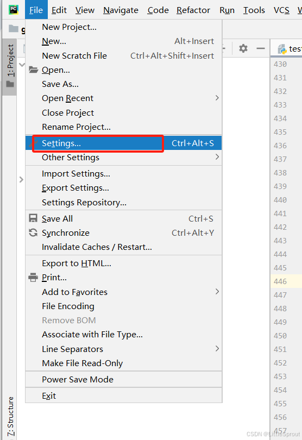Click the folder icon under 1: Project label
302x440 pixels.
coord(10,84)
